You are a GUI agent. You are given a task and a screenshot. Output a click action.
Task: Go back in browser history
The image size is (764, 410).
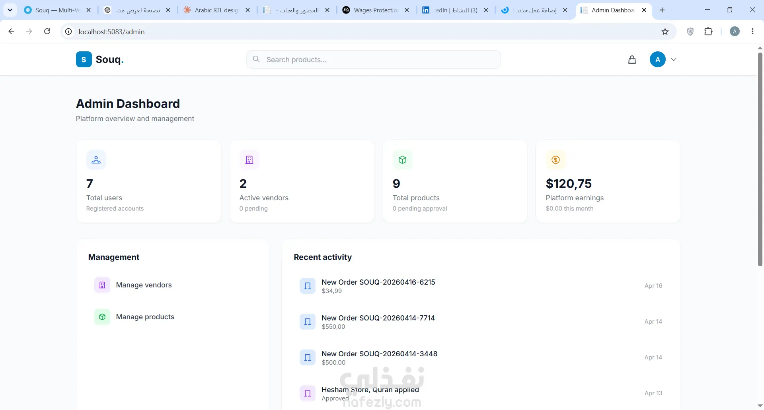[12, 31]
